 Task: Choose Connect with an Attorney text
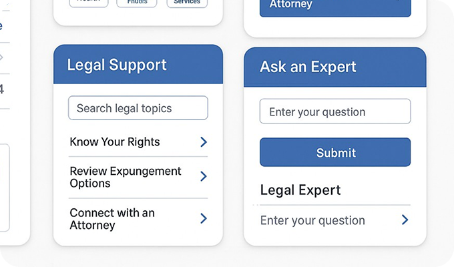[112, 218]
